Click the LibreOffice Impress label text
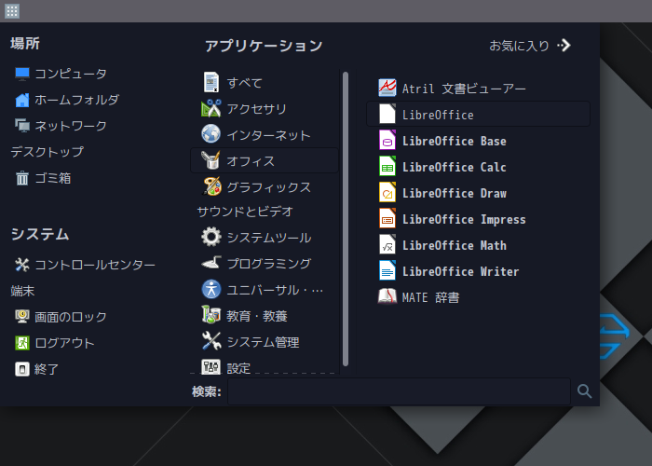The width and height of the screenshot is (652, 466). (x=464, y=220)
